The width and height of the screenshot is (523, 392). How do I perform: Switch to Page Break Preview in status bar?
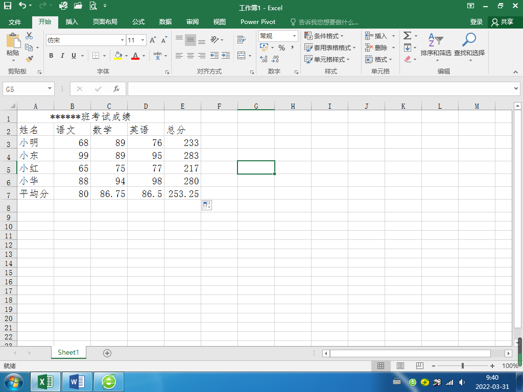(420, 365)
